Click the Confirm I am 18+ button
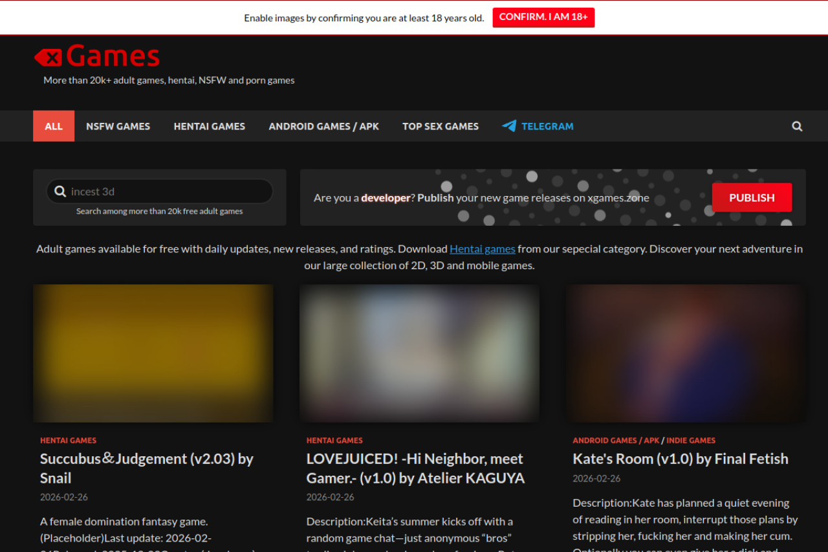The image size is (828, 552). click(543, 17)
